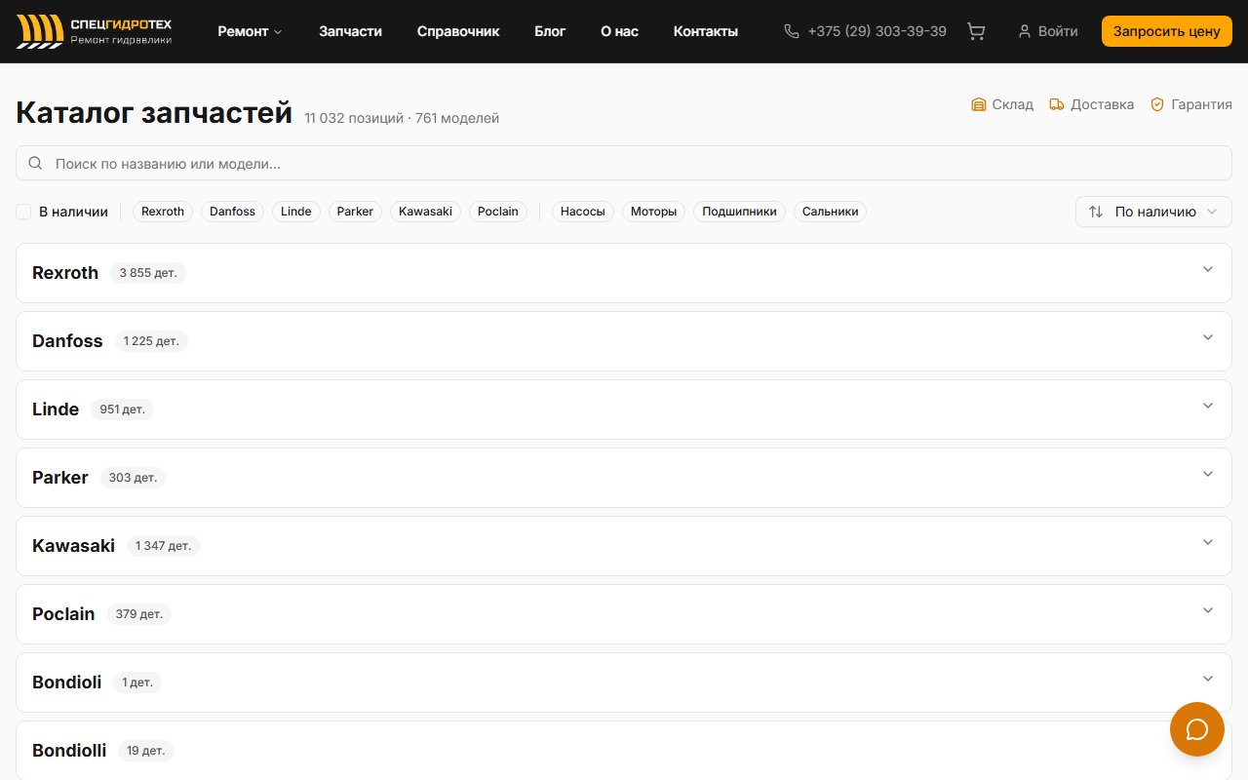
Task: Toggle the Rexroth brand filter chip
Action: pos(163,212)
